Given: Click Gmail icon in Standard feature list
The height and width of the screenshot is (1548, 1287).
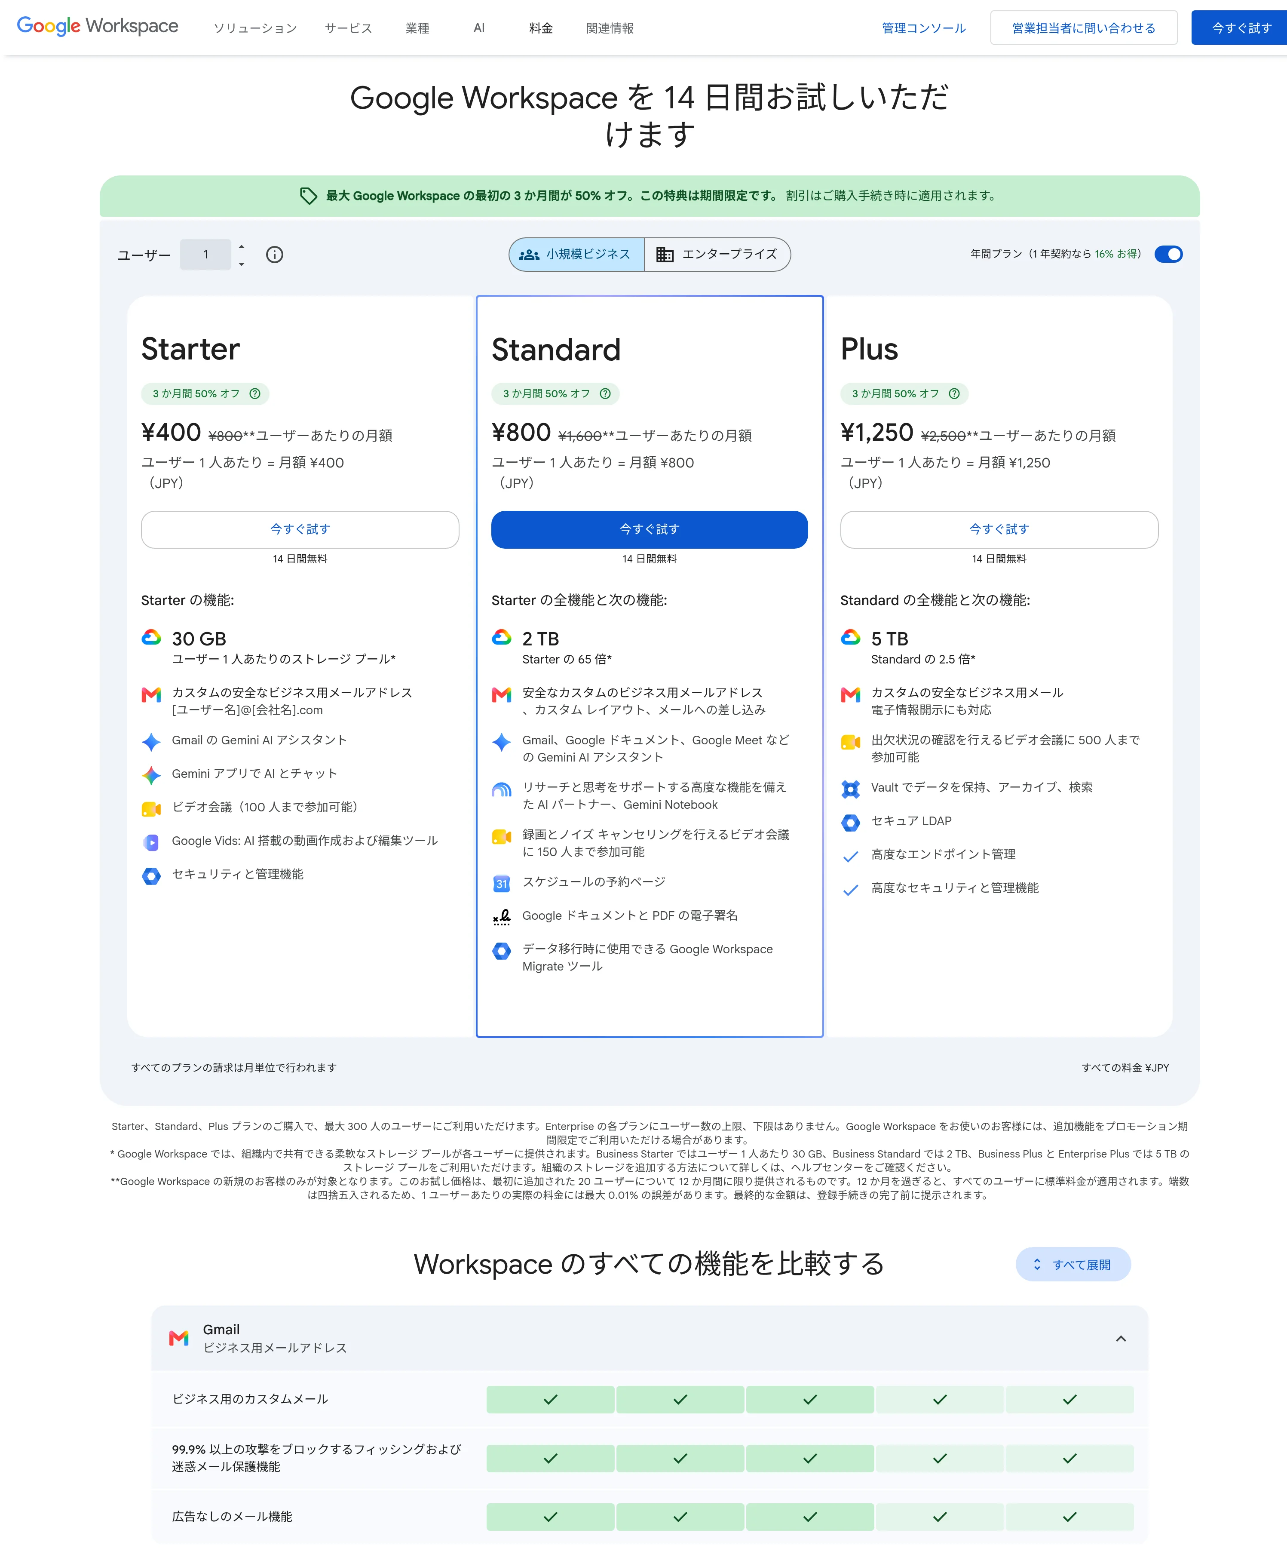Looking at the screenshot, I should tap(501, 694).
